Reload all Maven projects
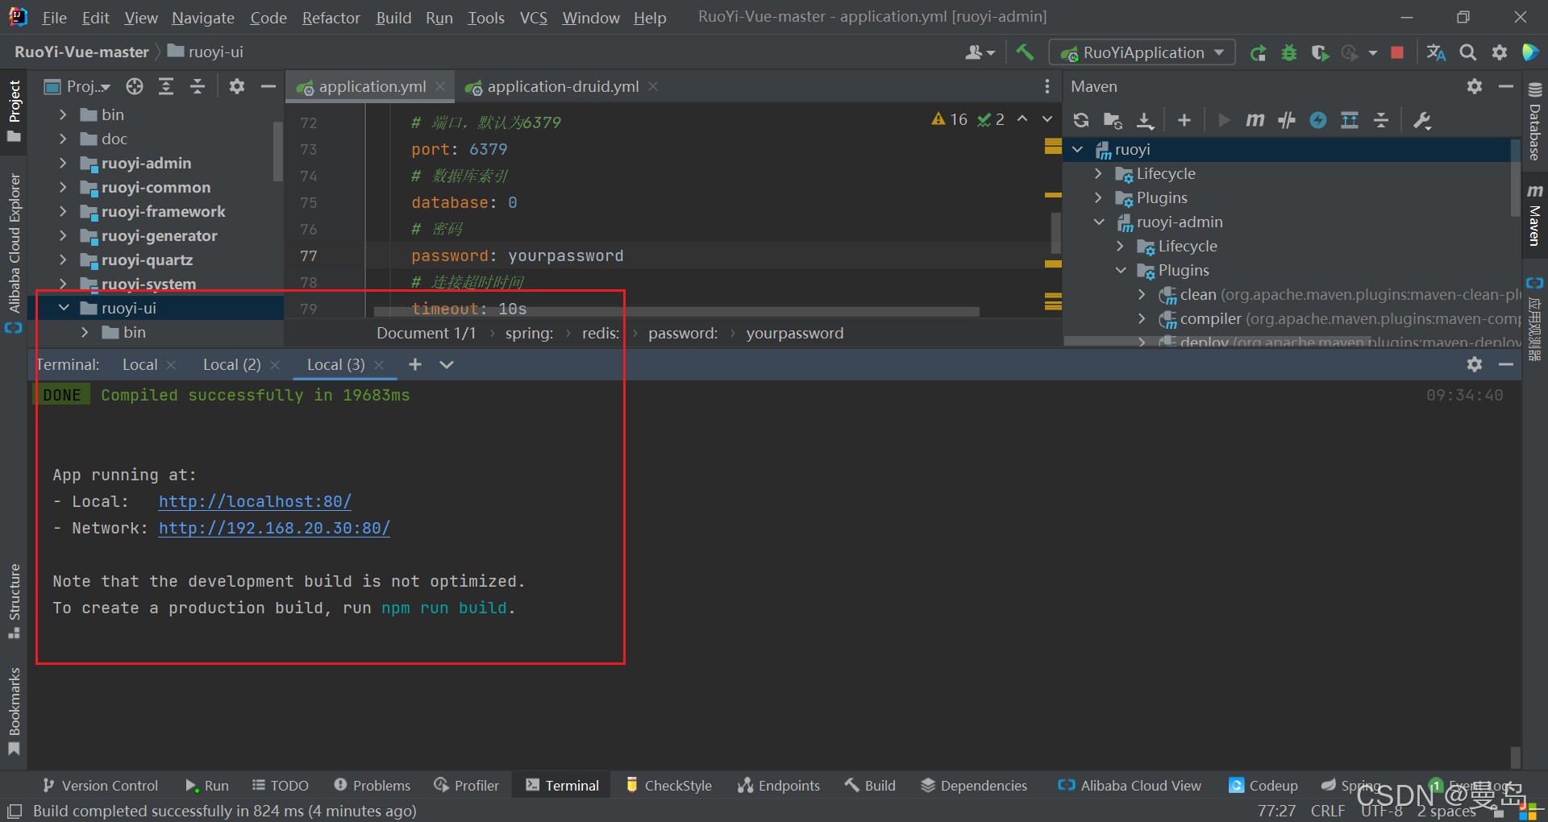Screen dimensions: 1548x822 (x=1081, y=120)
